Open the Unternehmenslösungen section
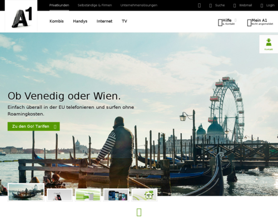 [x=139, y=6]
